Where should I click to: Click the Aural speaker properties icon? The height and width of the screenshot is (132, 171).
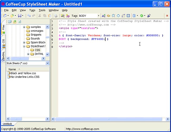(149, 16)
